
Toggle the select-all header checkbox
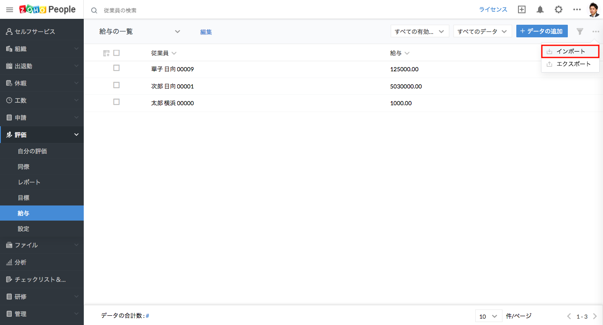(x=116, y=53)
